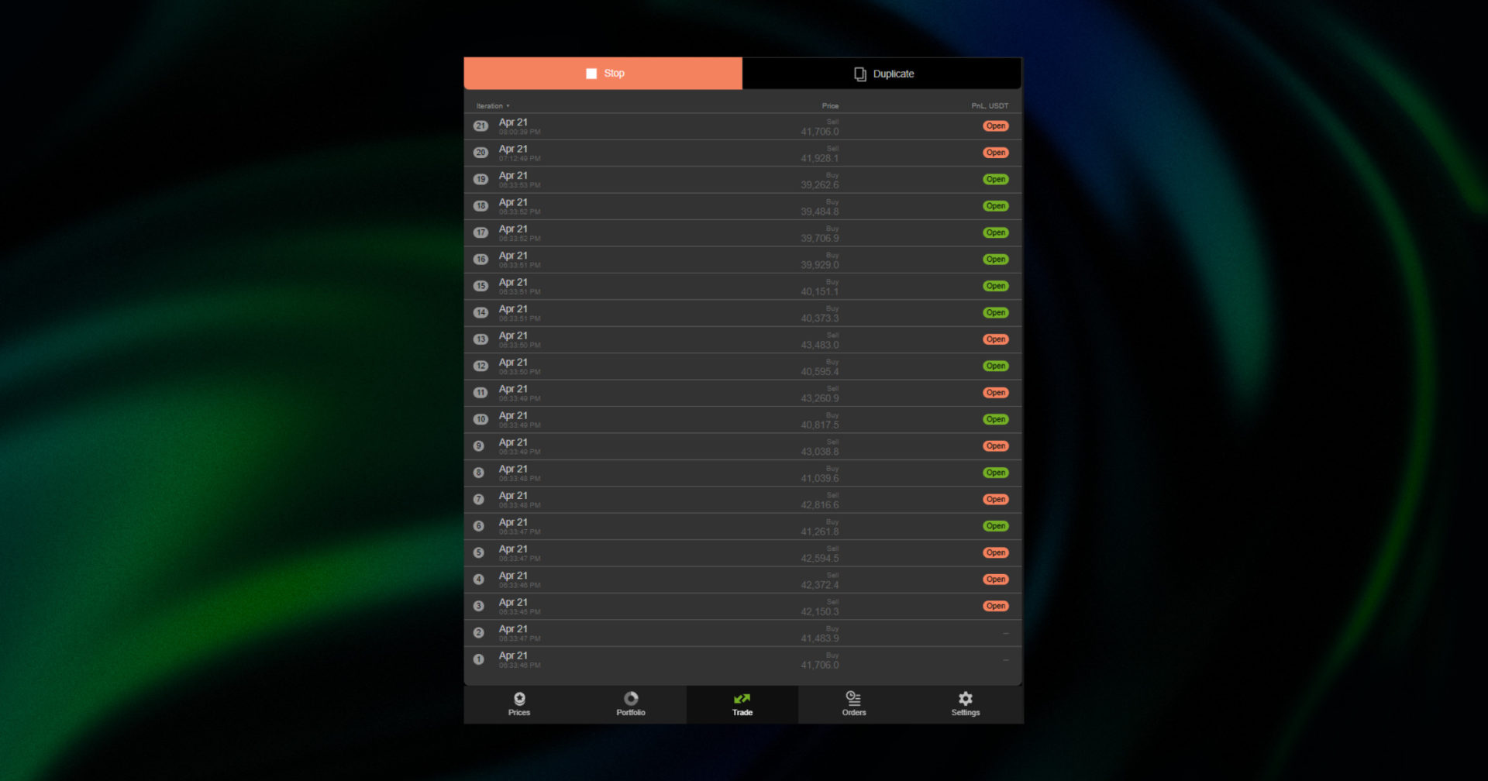1488x781 pixels.
Task: Click the Orders tab label
Action: (x=854, y=713)
